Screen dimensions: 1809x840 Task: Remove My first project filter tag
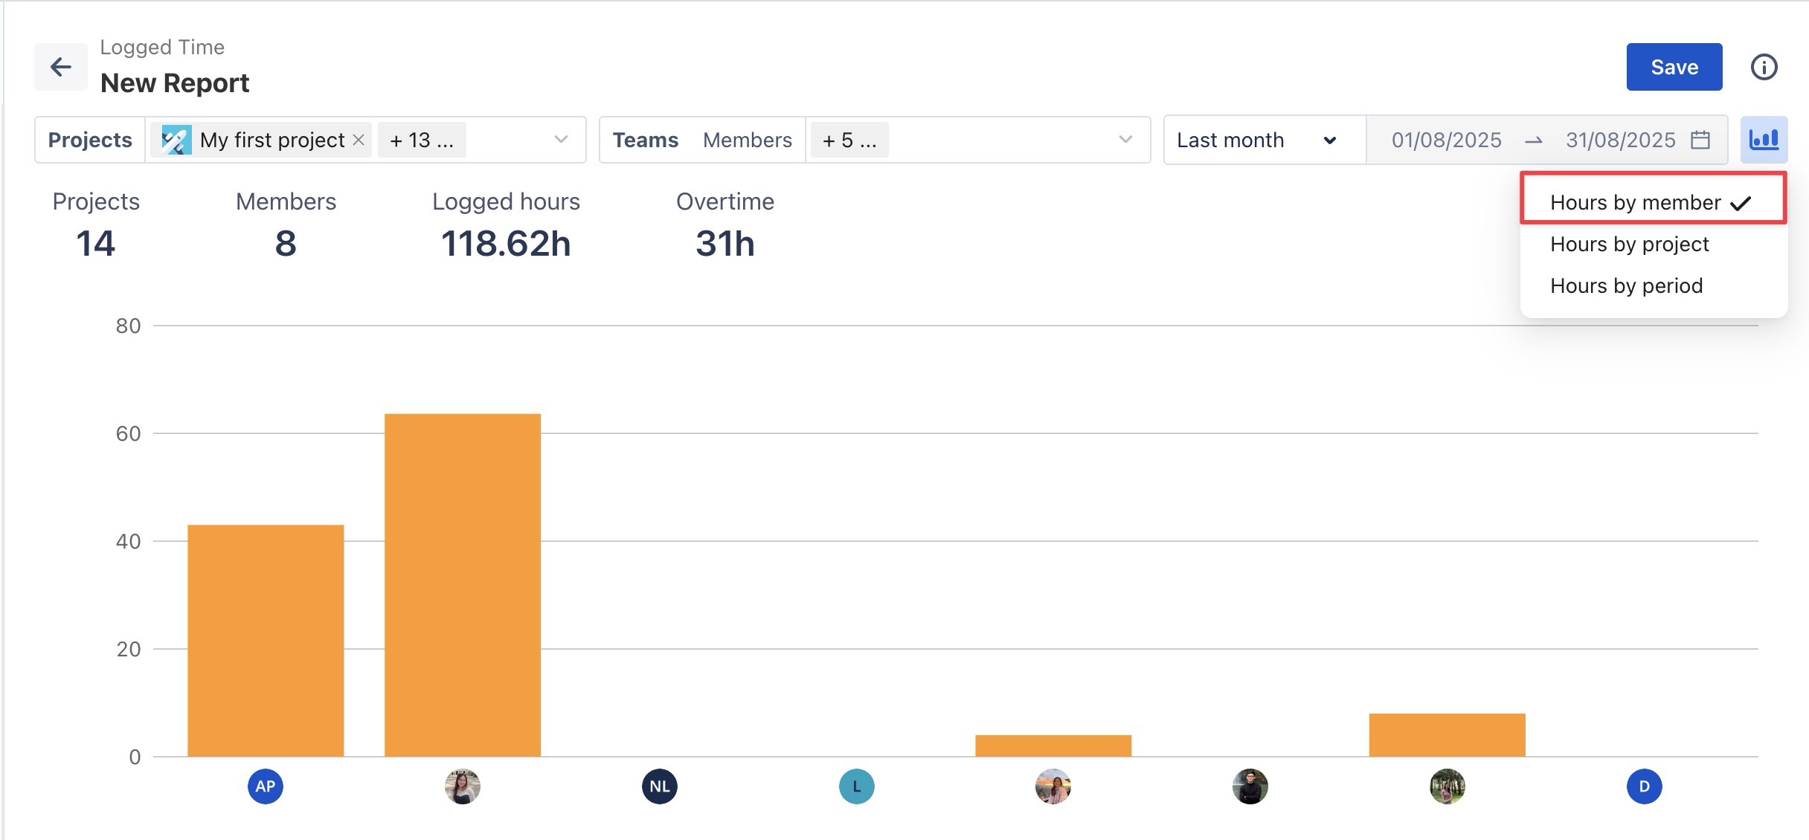[359, 140]
